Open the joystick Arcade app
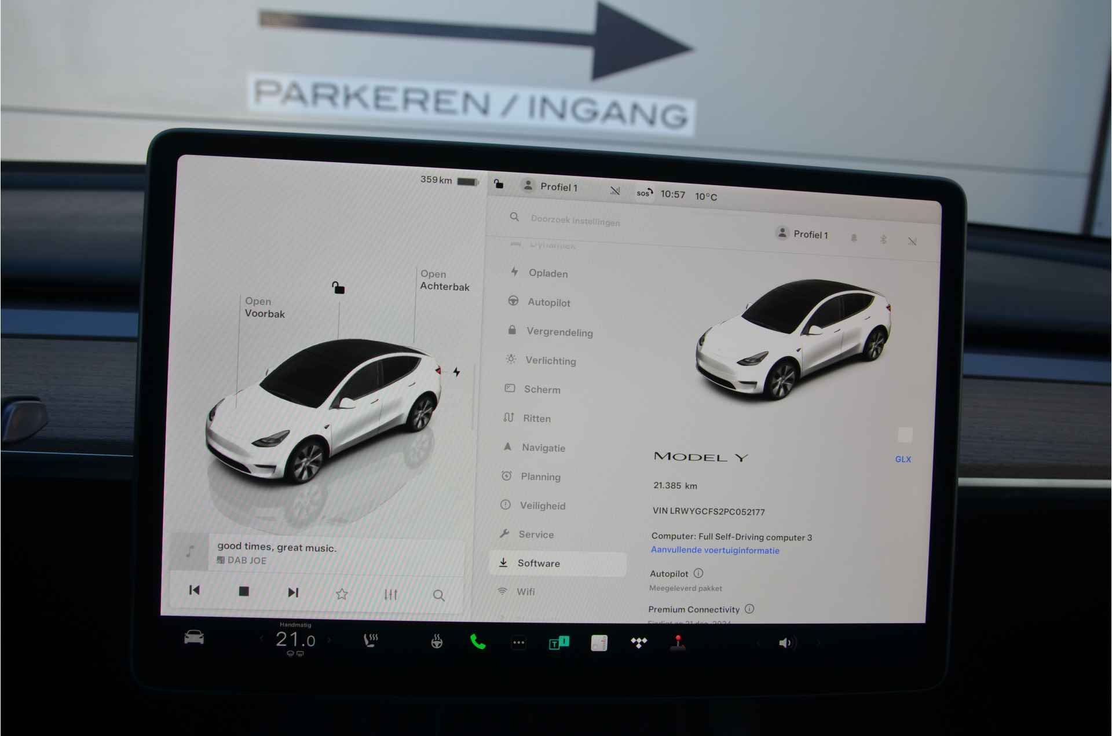This screenshot has height=736, width=1112. 678,643
